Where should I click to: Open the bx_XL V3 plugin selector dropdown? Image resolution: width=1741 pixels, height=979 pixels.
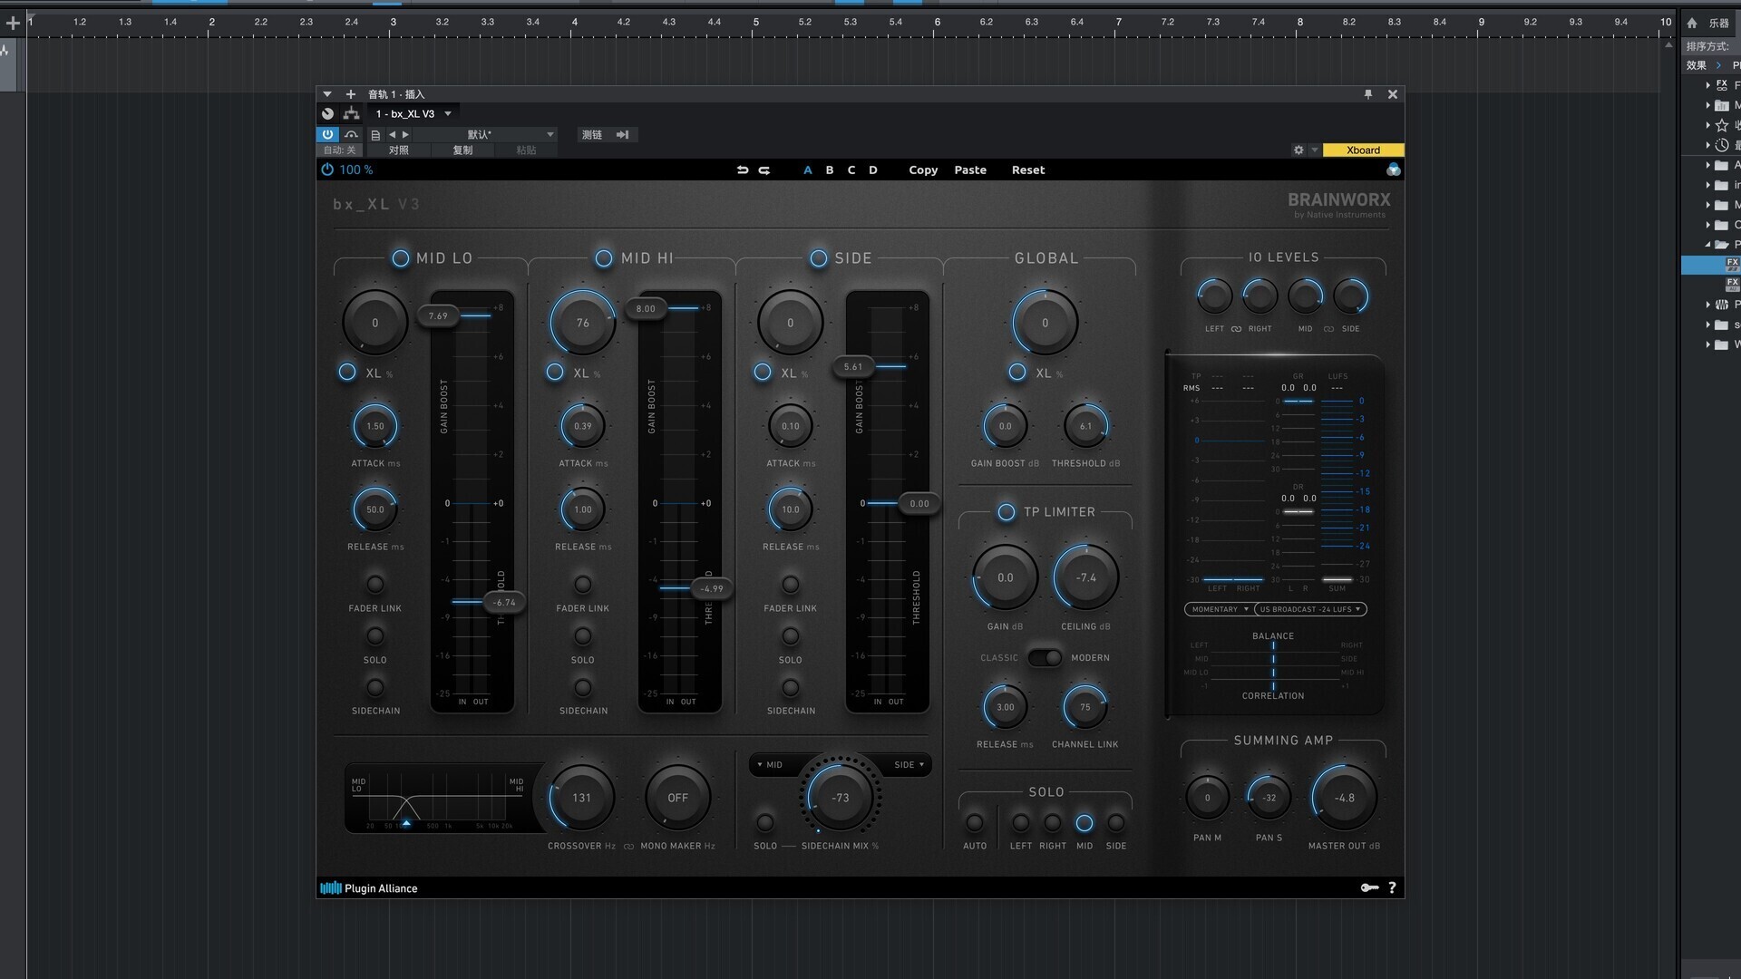pos(413,113)
